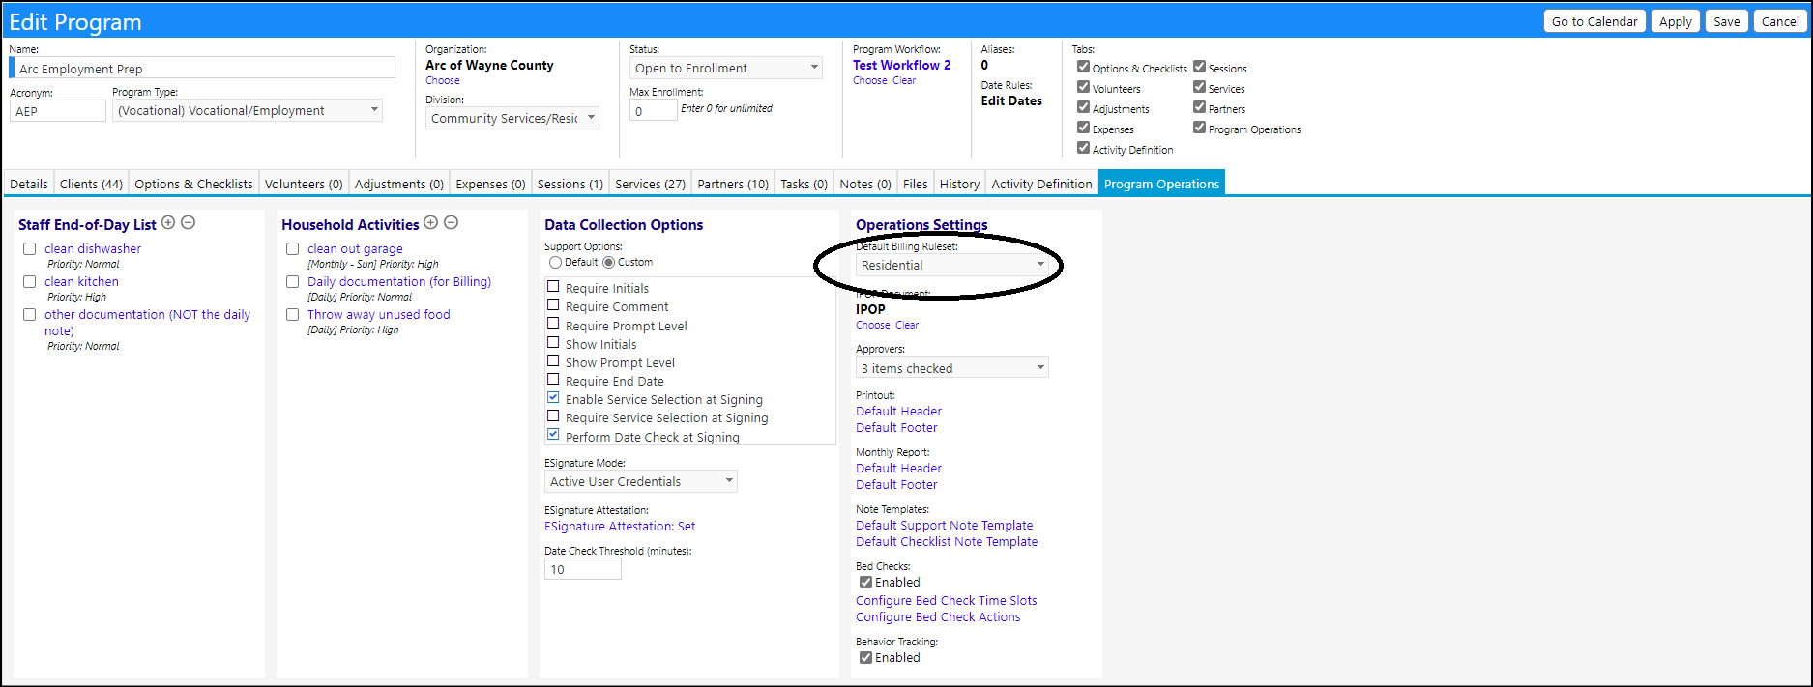Select Custom support options radio
Image resolution: width=1813 pixels, height=687 pixels.
tap(608, 262)
